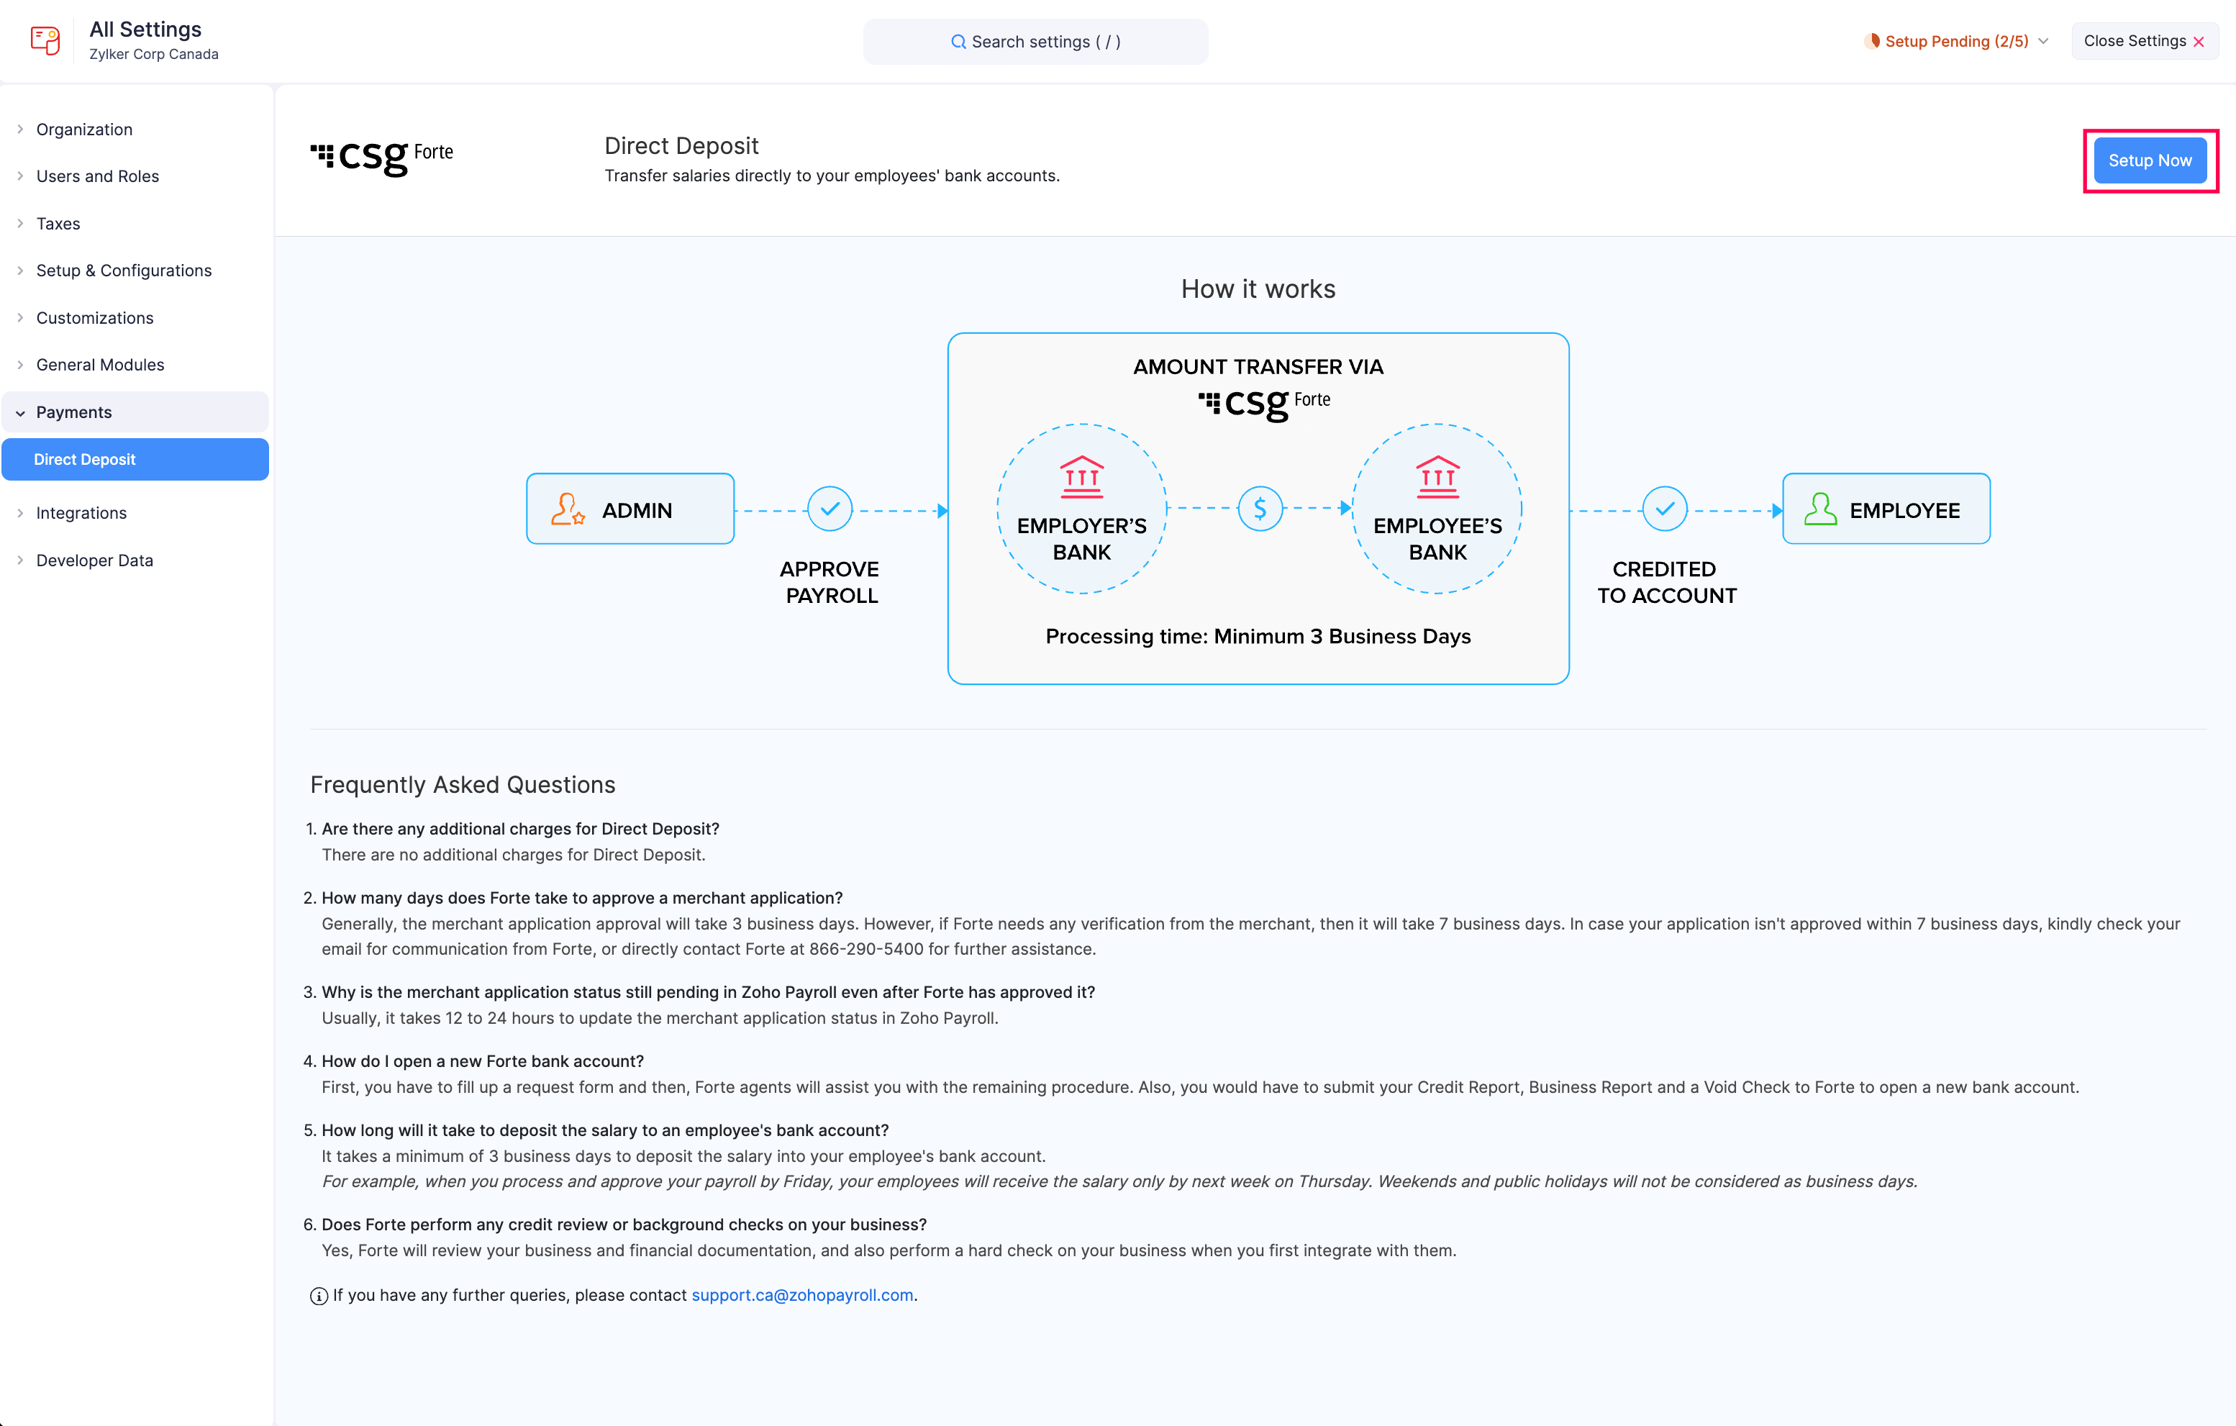
Task: Click the info icon before the support note
Action: (x=319, y=1294)
